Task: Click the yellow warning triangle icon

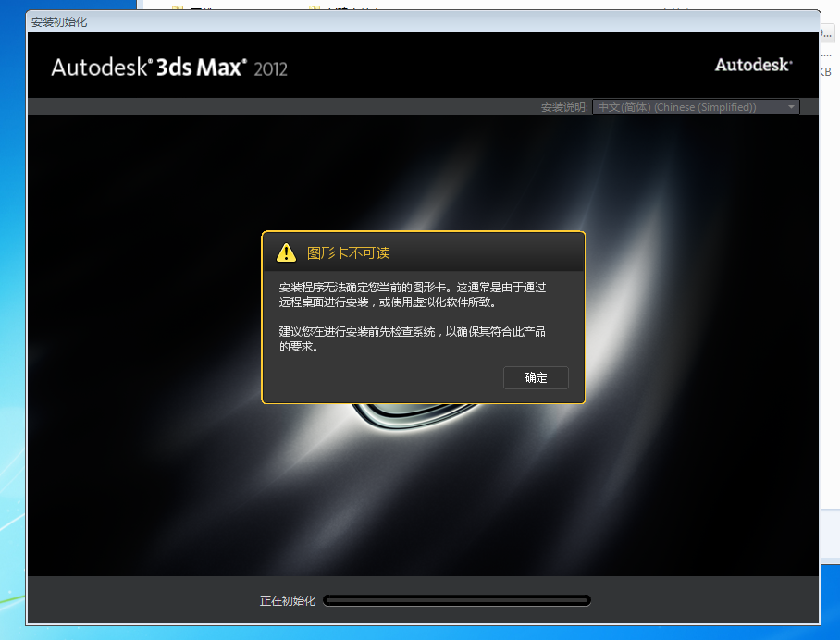Action: pyautogui.click(x=286, y=252)
